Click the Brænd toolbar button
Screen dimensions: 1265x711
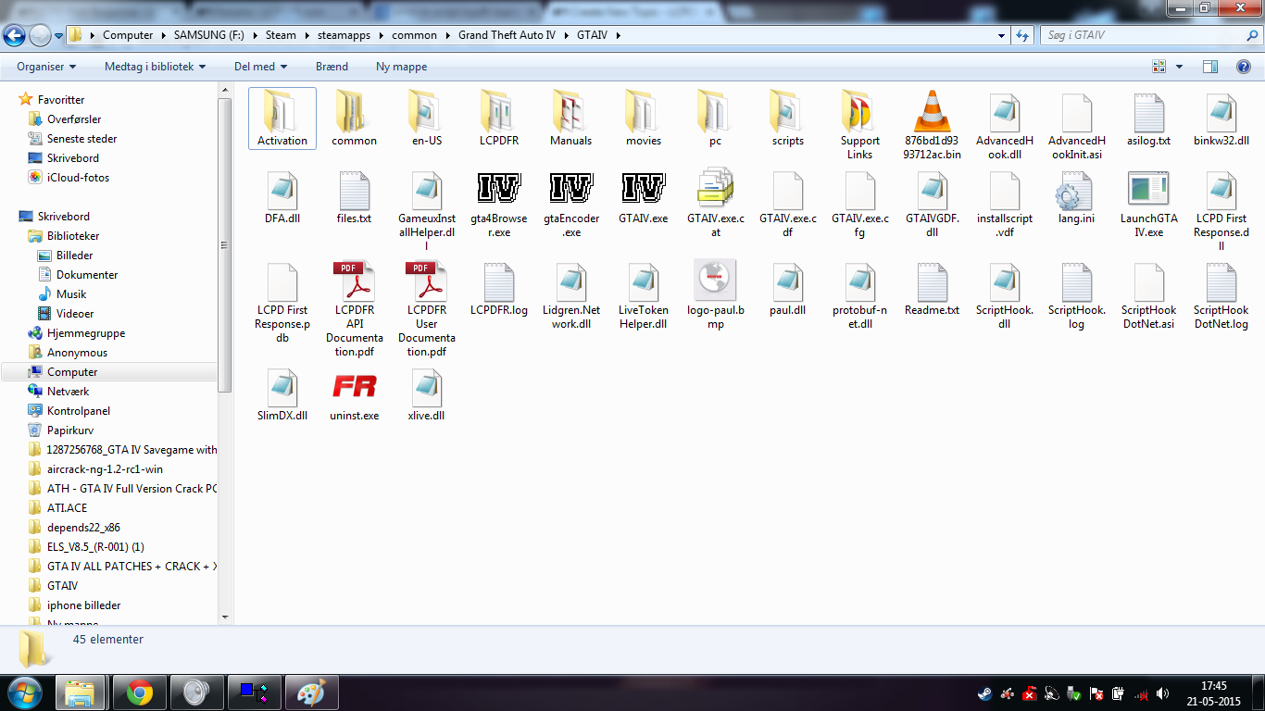coord(332,67)
